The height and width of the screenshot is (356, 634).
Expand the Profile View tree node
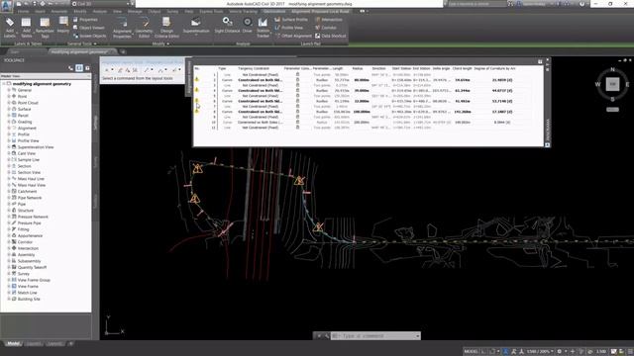[x=9, y=140]
